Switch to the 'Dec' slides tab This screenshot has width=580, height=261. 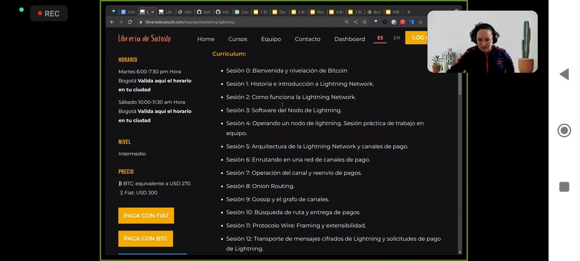pyautogui.click(x=280, y=12)
